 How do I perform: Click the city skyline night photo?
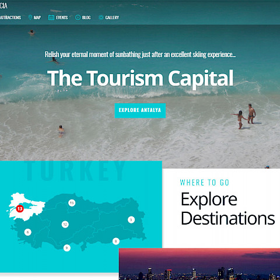click(x=199, y=264)
